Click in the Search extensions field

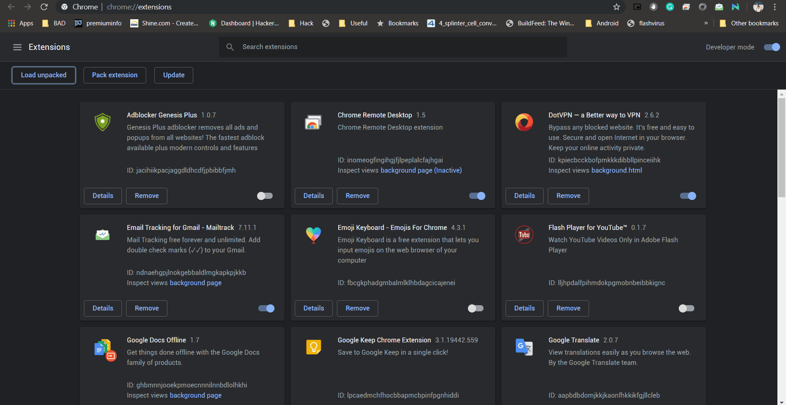click(393, 47)
